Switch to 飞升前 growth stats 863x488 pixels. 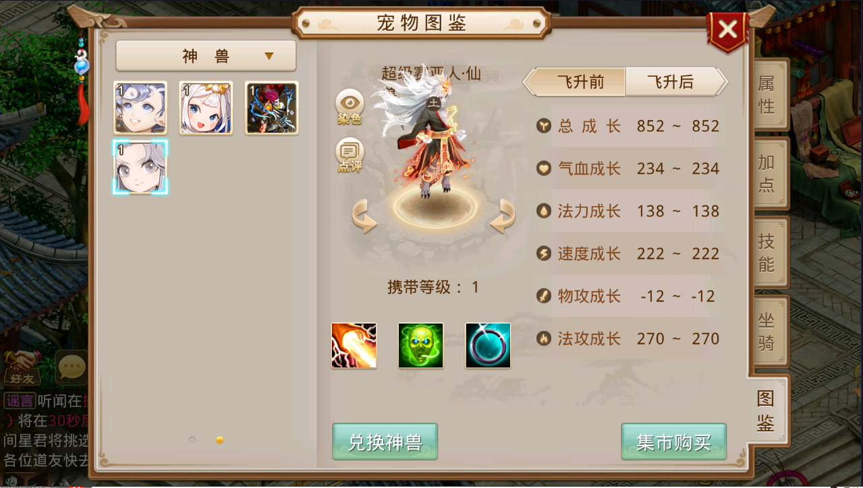click(578, 82)
